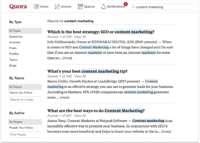Click the search magnifier icon
200x143 pixels.
[x=133, y=7]
